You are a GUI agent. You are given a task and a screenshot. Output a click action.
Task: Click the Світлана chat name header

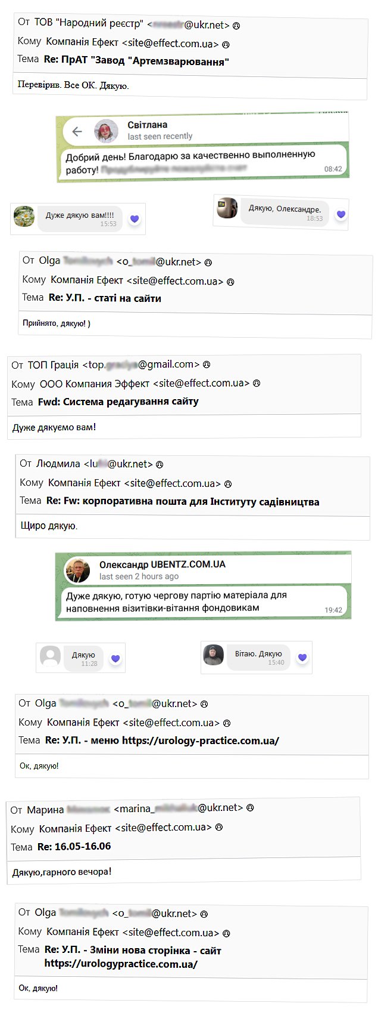(x=147, y=125)
